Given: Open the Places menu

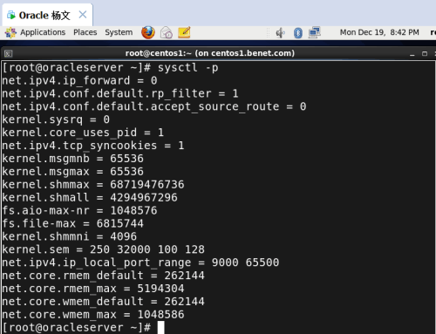Looking at the screenshot, I should tap(85, 32).
